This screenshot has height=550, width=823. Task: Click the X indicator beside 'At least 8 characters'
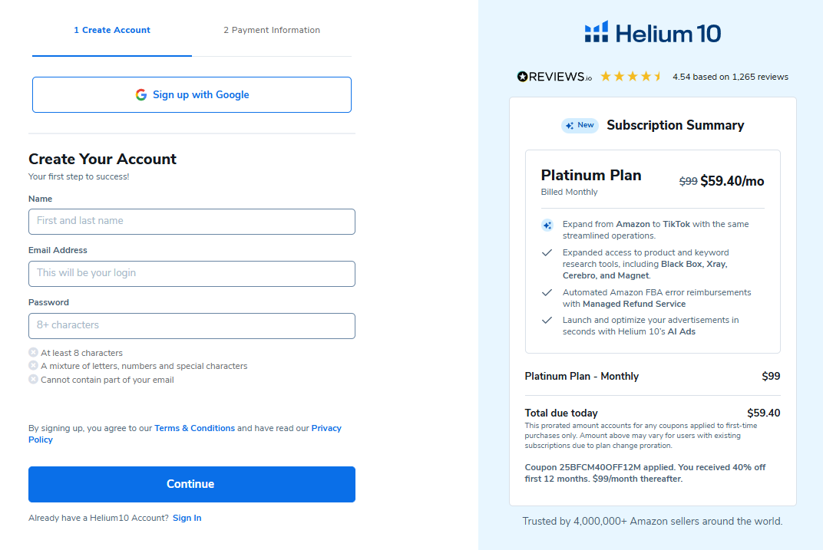coord(33,352)
